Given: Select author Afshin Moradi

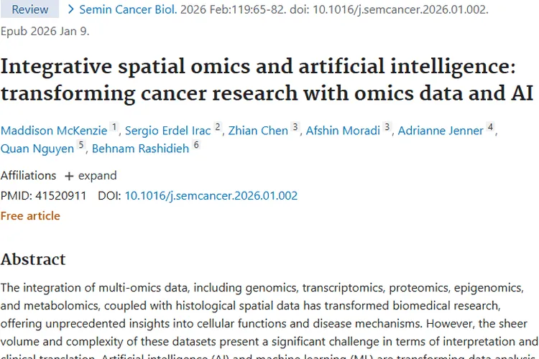Looking at the screenshot, I should (344, 130).
